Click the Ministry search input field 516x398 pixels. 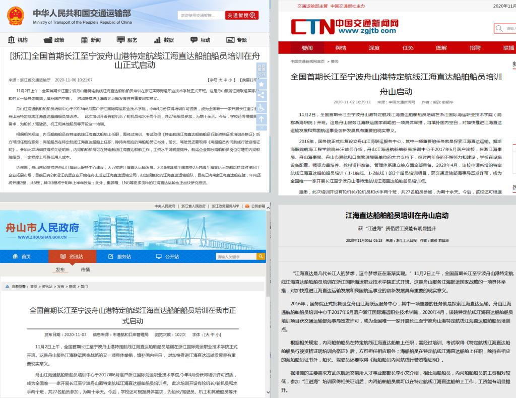click(x=201, y=16)
